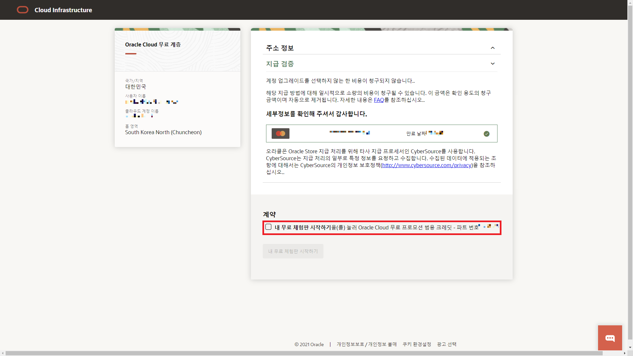Click the horizontal scrollbar at bottom
Viewport: 633px width, 356px height.
tap(303, 353)
